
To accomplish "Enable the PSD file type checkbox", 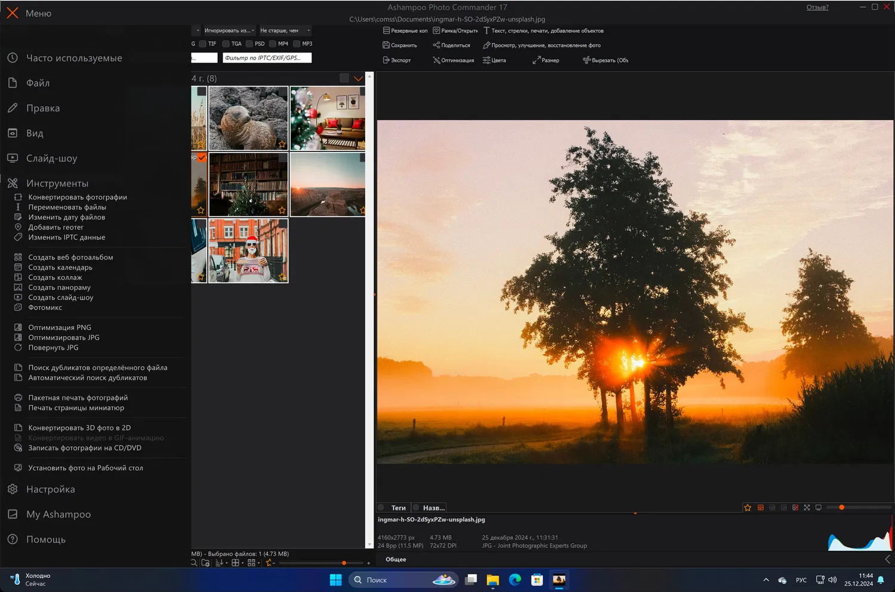I will pos(249,44).
